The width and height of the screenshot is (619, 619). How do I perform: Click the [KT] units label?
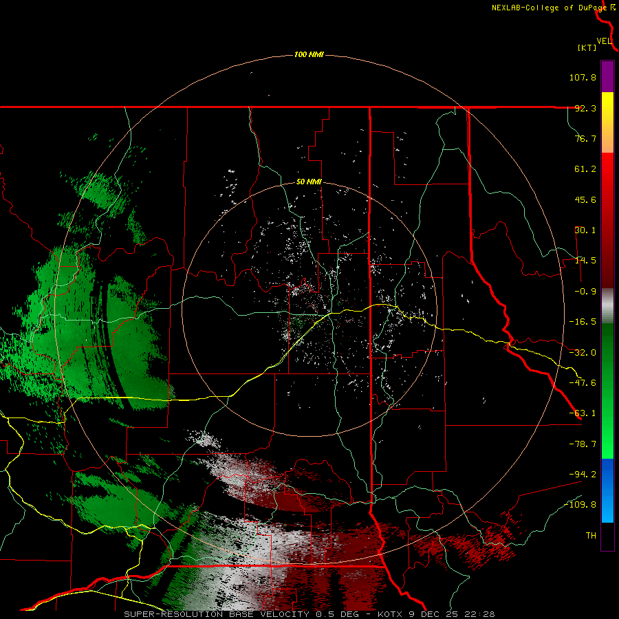click(587, 47)
